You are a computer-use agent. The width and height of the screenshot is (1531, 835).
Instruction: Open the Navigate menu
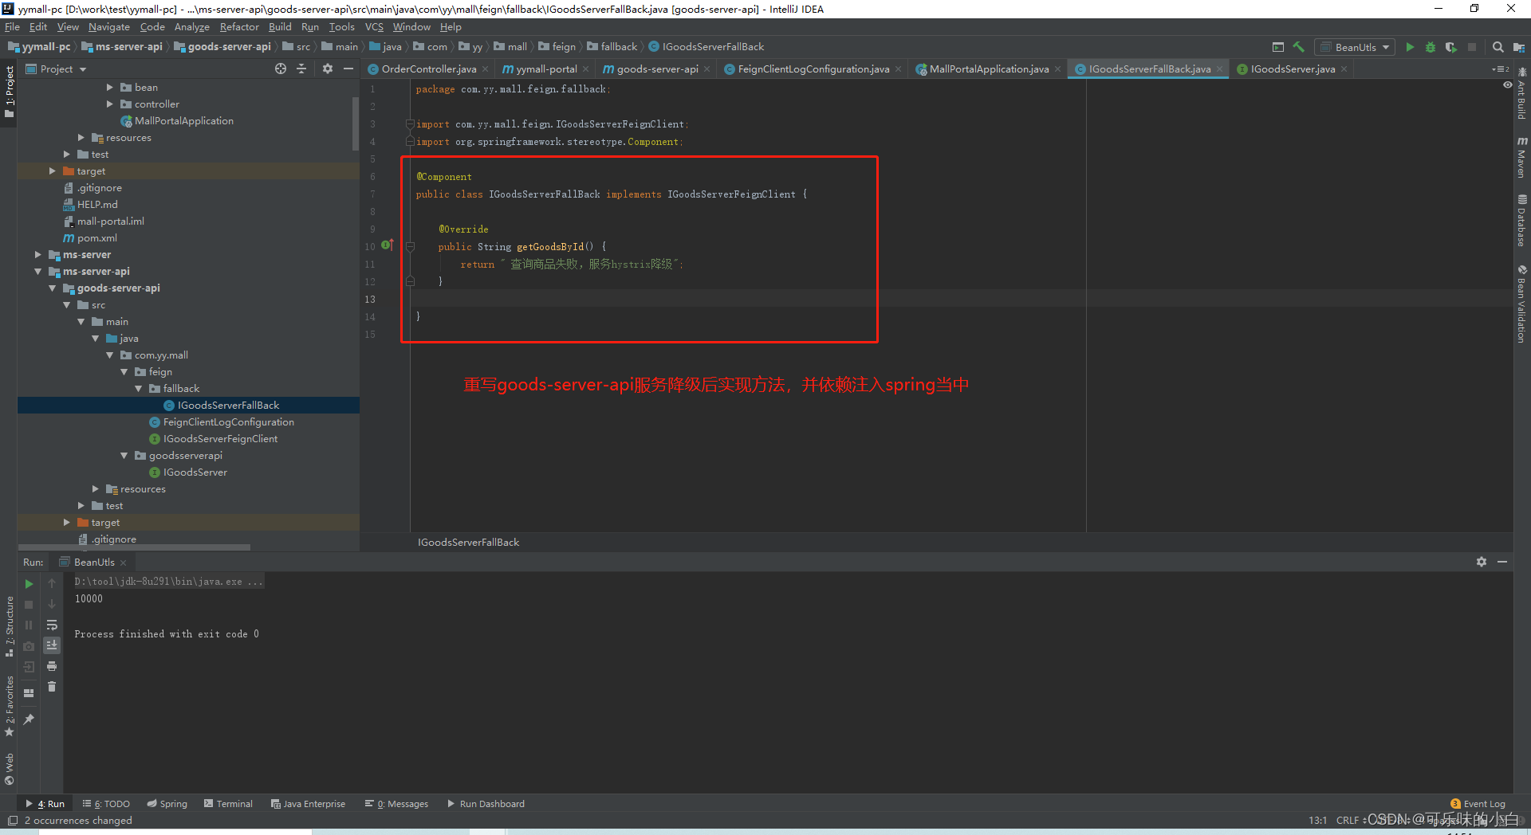tap(109, 26)
